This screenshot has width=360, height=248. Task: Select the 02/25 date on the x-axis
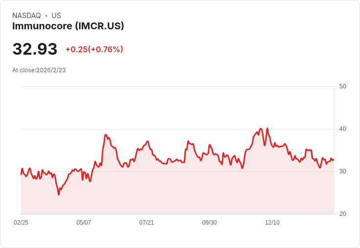tap(21, 223)
